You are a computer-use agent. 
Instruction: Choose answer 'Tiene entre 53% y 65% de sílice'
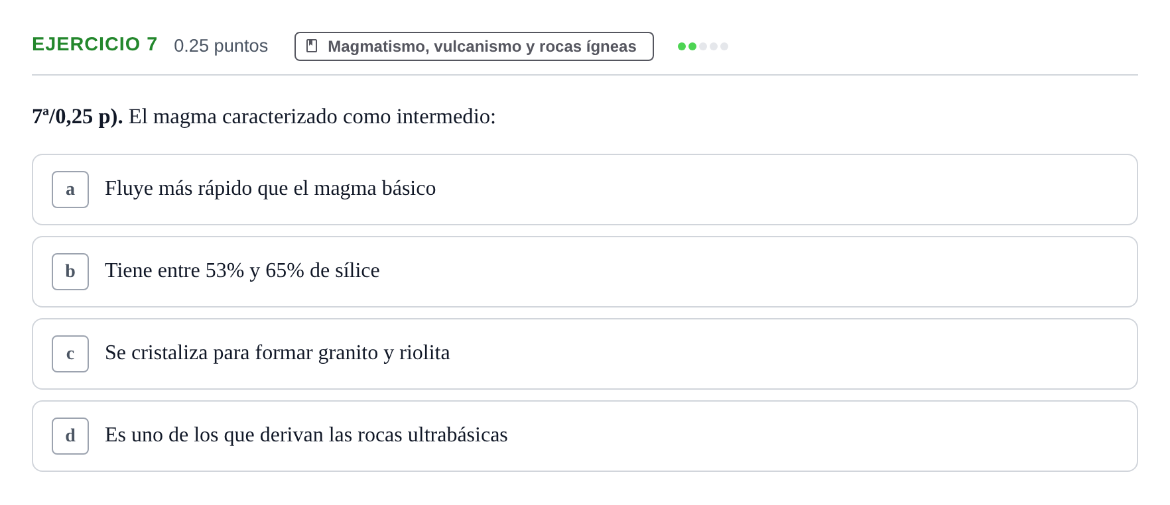pyautogui.click(x=584, y=272)
